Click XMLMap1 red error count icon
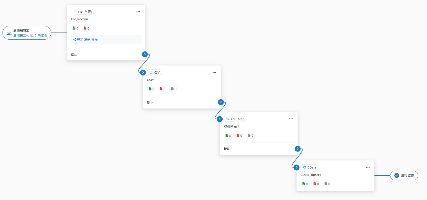Viewport: 427px width, 200px height. 238,136
